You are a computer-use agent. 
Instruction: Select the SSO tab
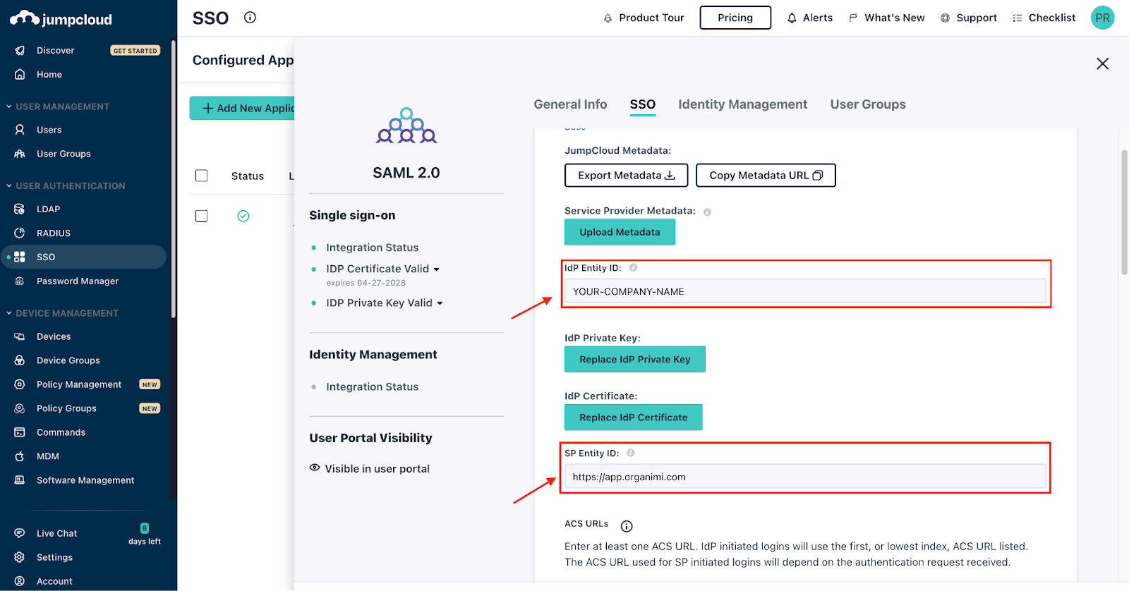(x=642, y=104)
